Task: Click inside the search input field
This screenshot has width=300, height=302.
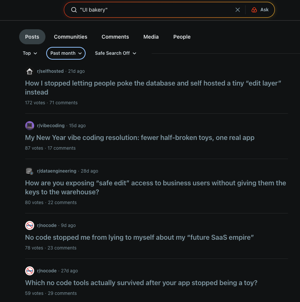Action: [150, 10]
